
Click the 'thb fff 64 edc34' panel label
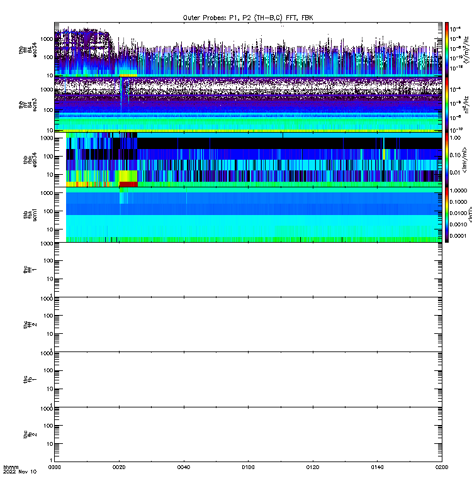point(28,50)
